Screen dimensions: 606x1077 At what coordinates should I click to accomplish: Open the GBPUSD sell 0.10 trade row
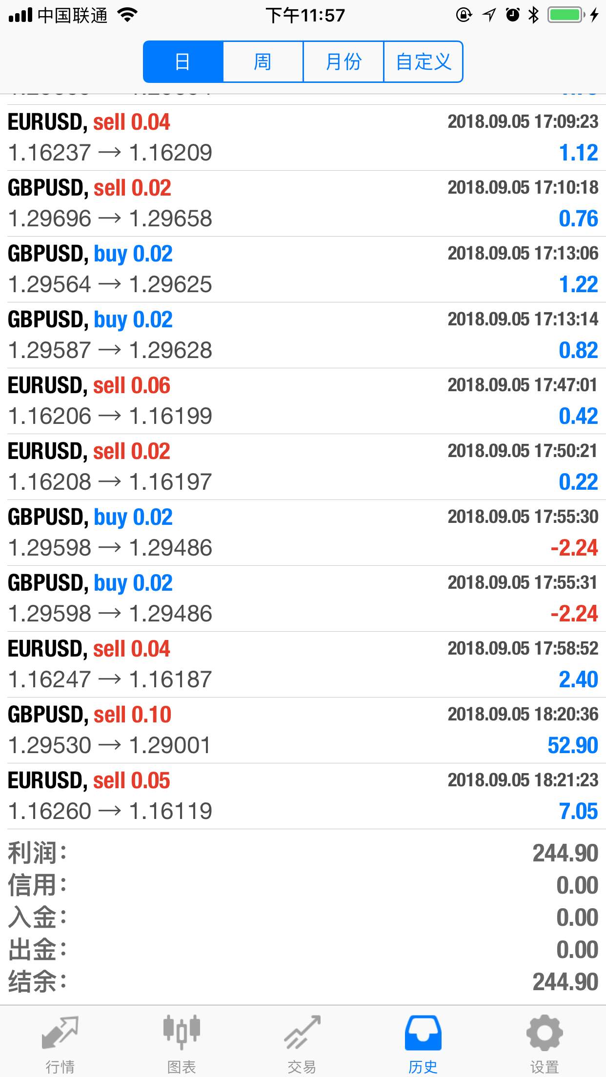303,730
